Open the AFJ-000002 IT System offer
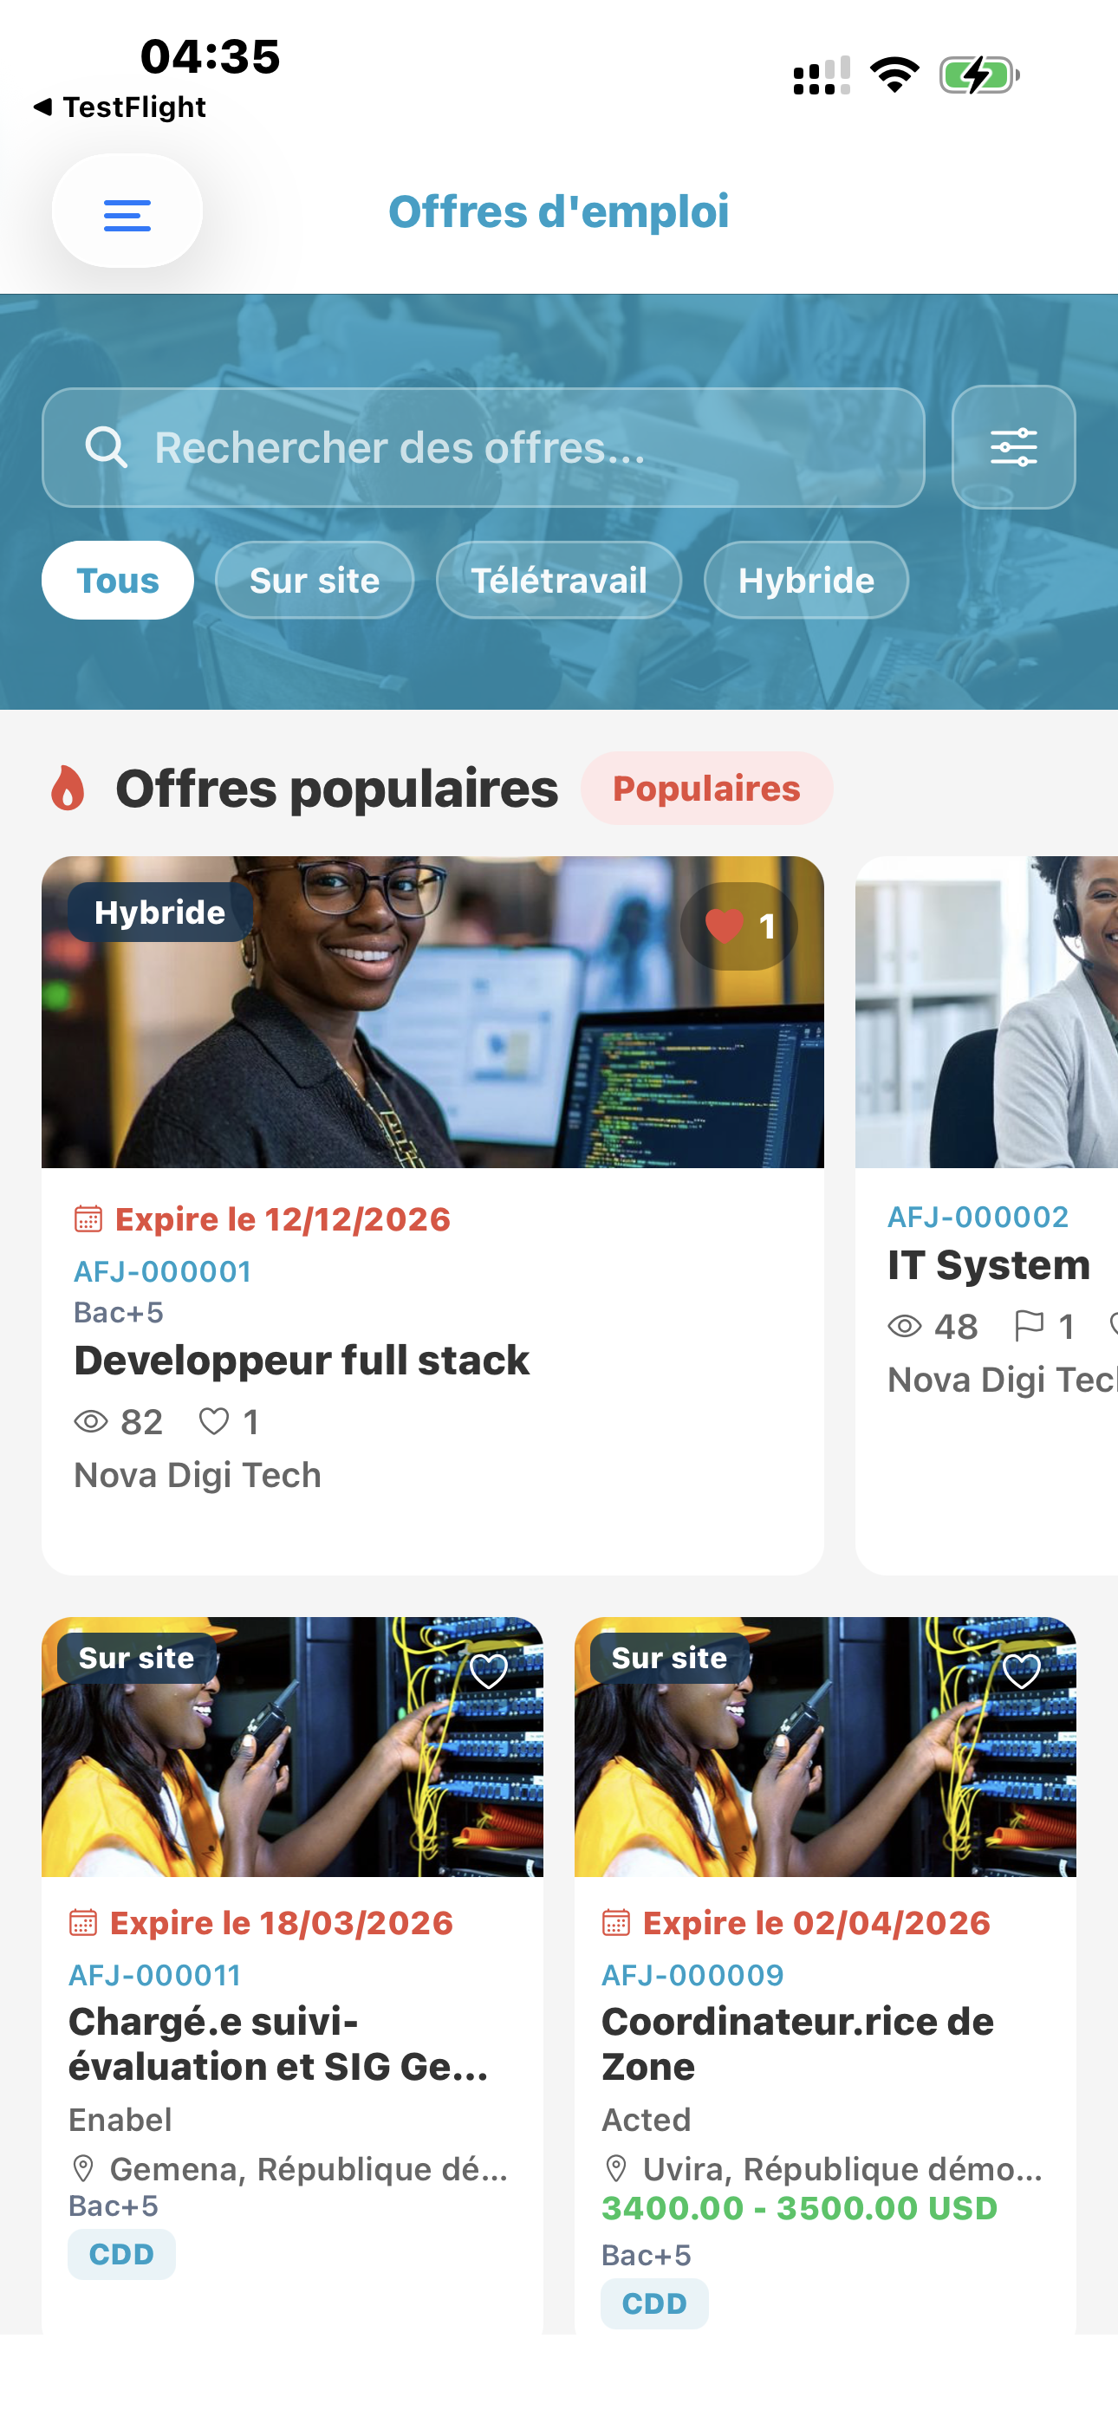 coord(986,1215)
